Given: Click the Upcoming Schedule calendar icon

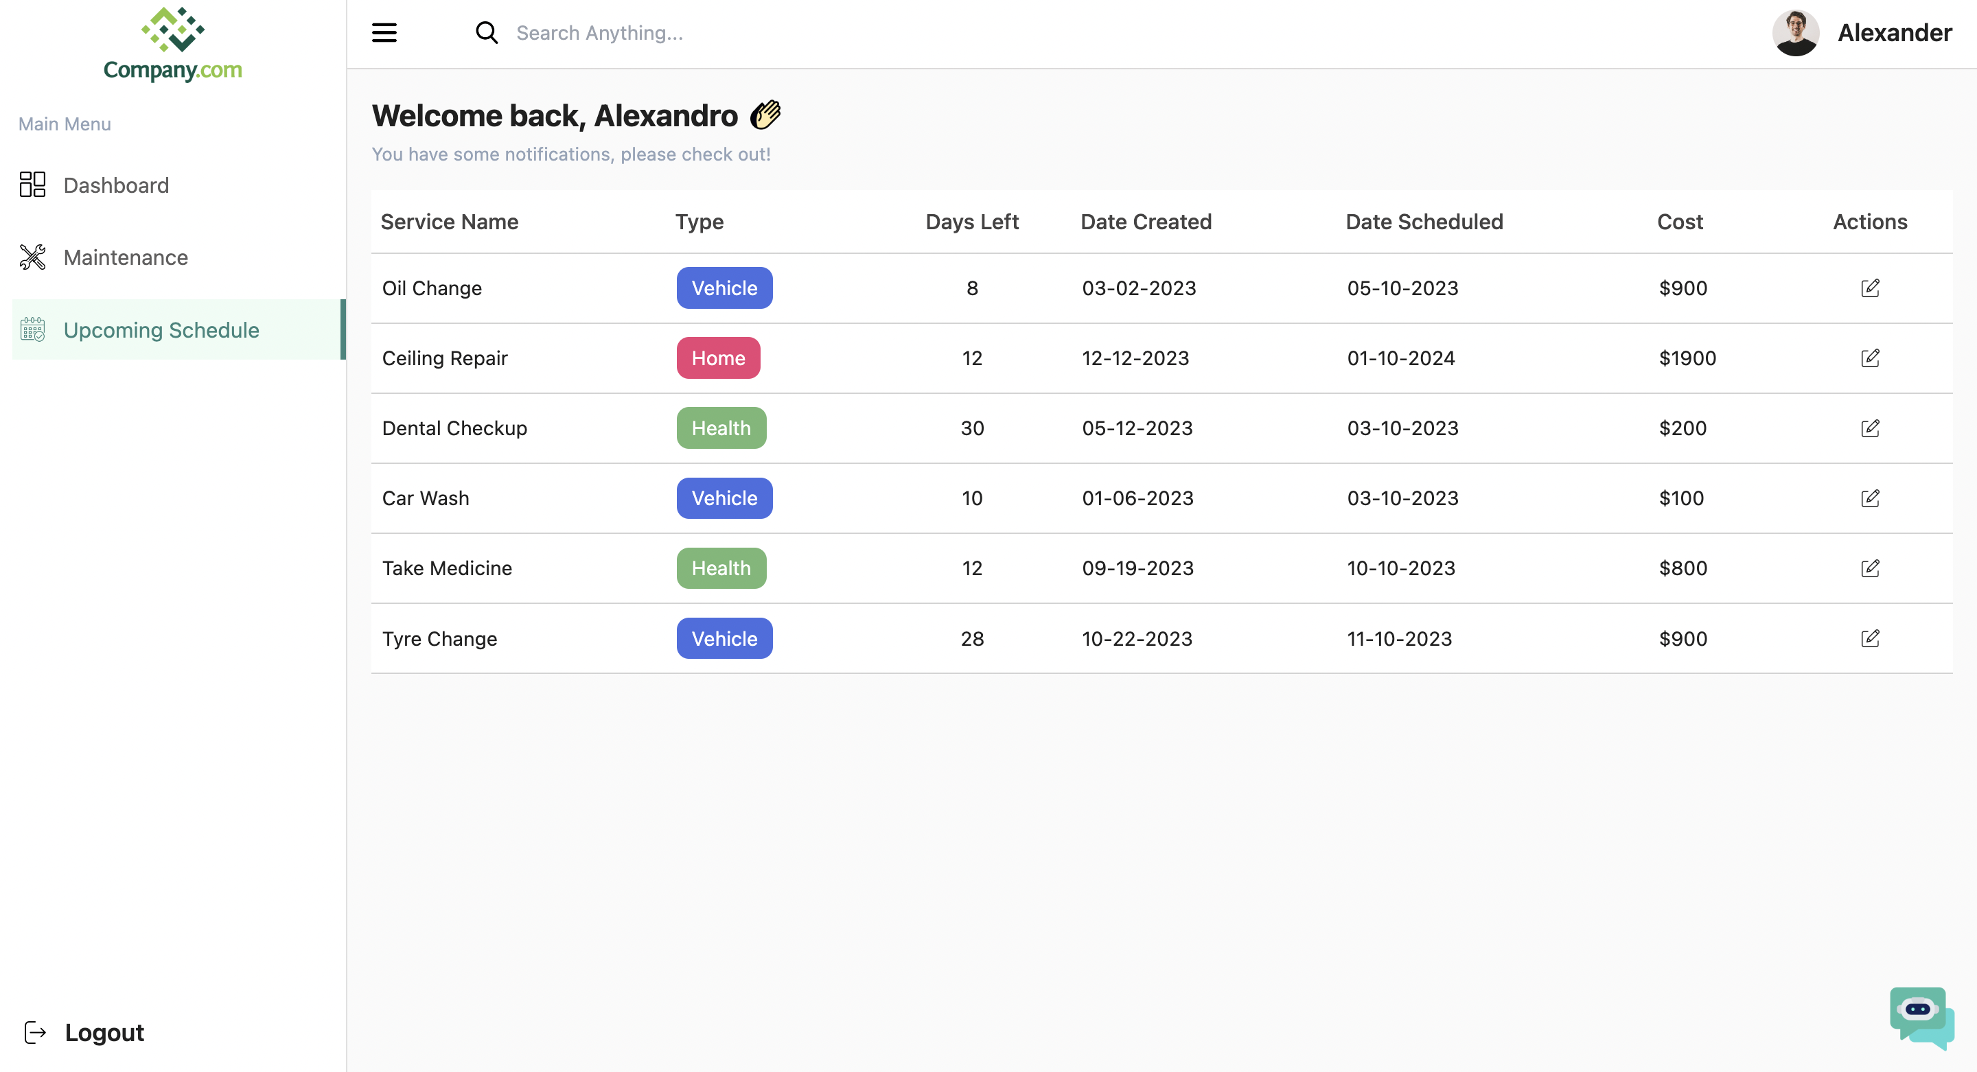Looking at the screenshot, I should coord(32,330).
